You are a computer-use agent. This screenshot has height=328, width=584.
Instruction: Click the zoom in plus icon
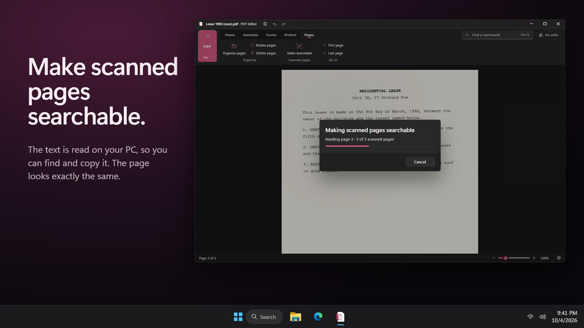[x=534, y=258]
